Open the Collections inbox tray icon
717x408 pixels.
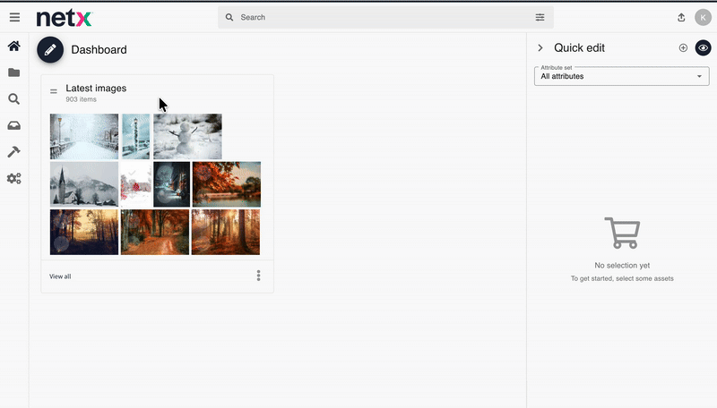[13, 125]
